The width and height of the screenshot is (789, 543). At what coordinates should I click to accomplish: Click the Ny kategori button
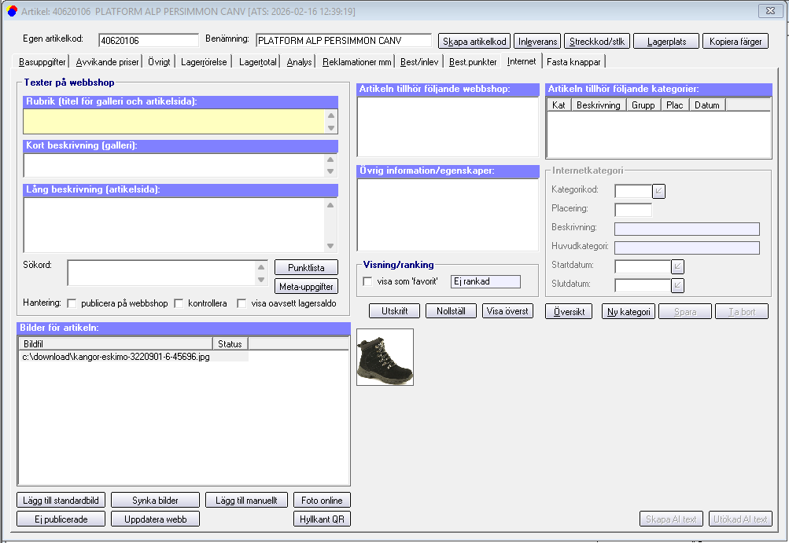(629, 311)
